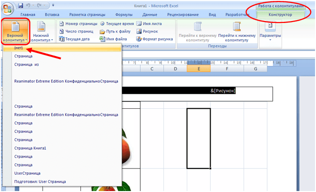Insert Имя листа element
The image size is (316, 192).
tap(149, 23)
